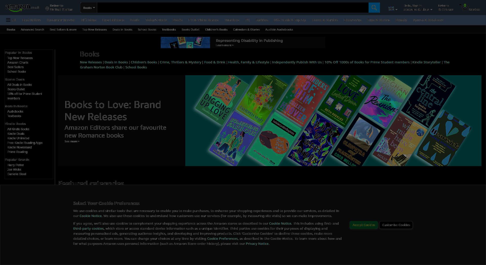The width and height of the screenshot is (486, 265).
Task: Open 10% off for Prime Student members
Action: tap(25, 96)
